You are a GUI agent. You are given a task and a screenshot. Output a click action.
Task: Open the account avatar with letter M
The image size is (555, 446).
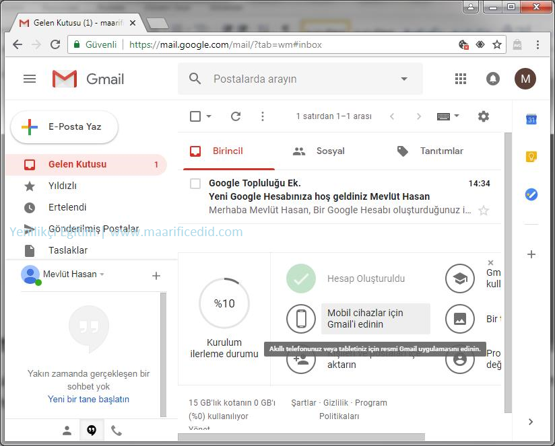525,79
